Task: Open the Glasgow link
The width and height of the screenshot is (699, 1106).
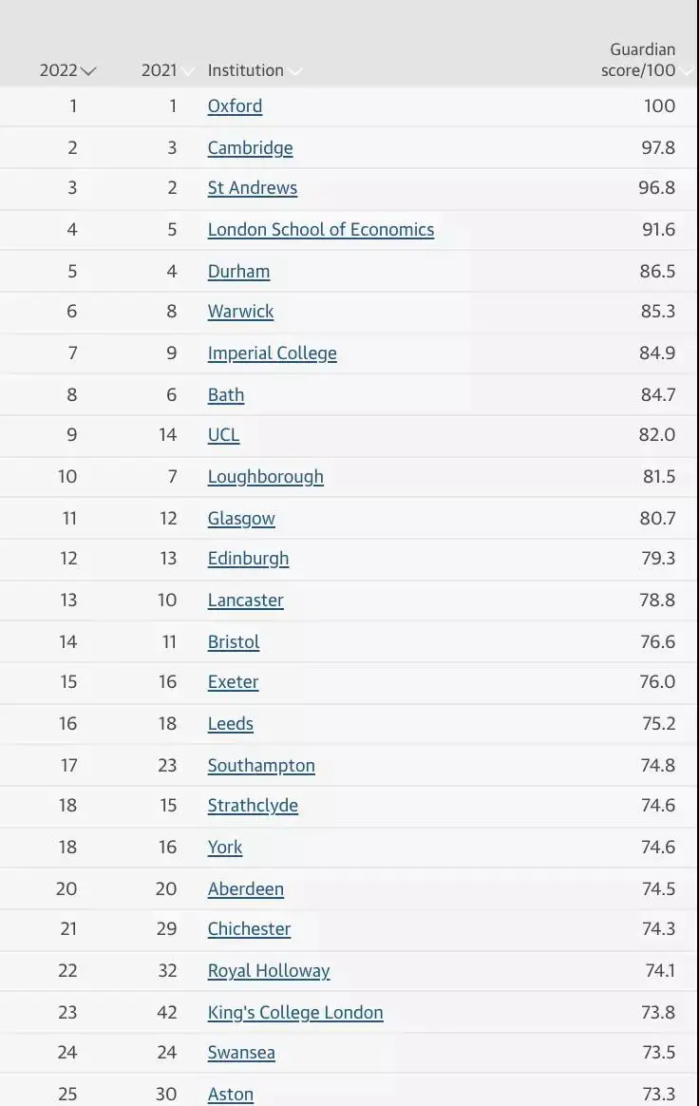Action: pyautogui.click(x=241, y=519)
